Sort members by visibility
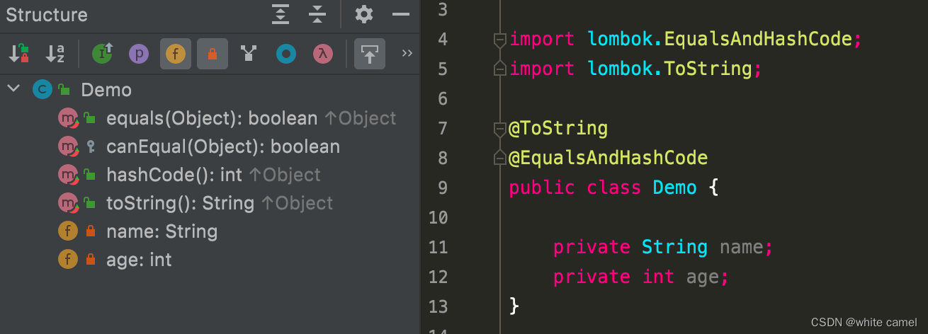Viewport: 928px width, 334px height. coord(18,54)
